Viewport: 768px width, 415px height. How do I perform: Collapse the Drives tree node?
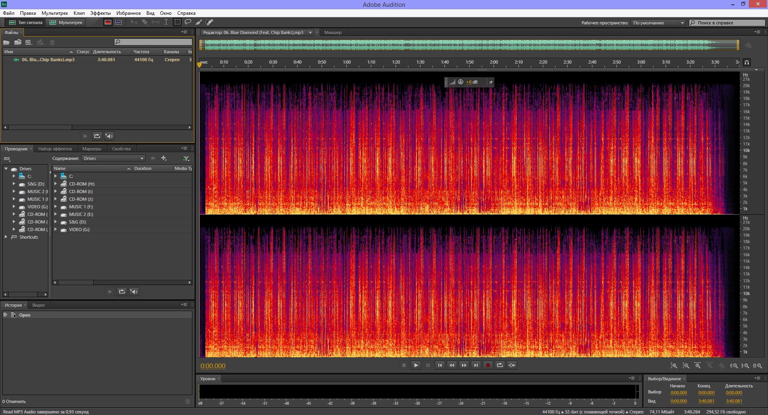[x=6, y=169]
